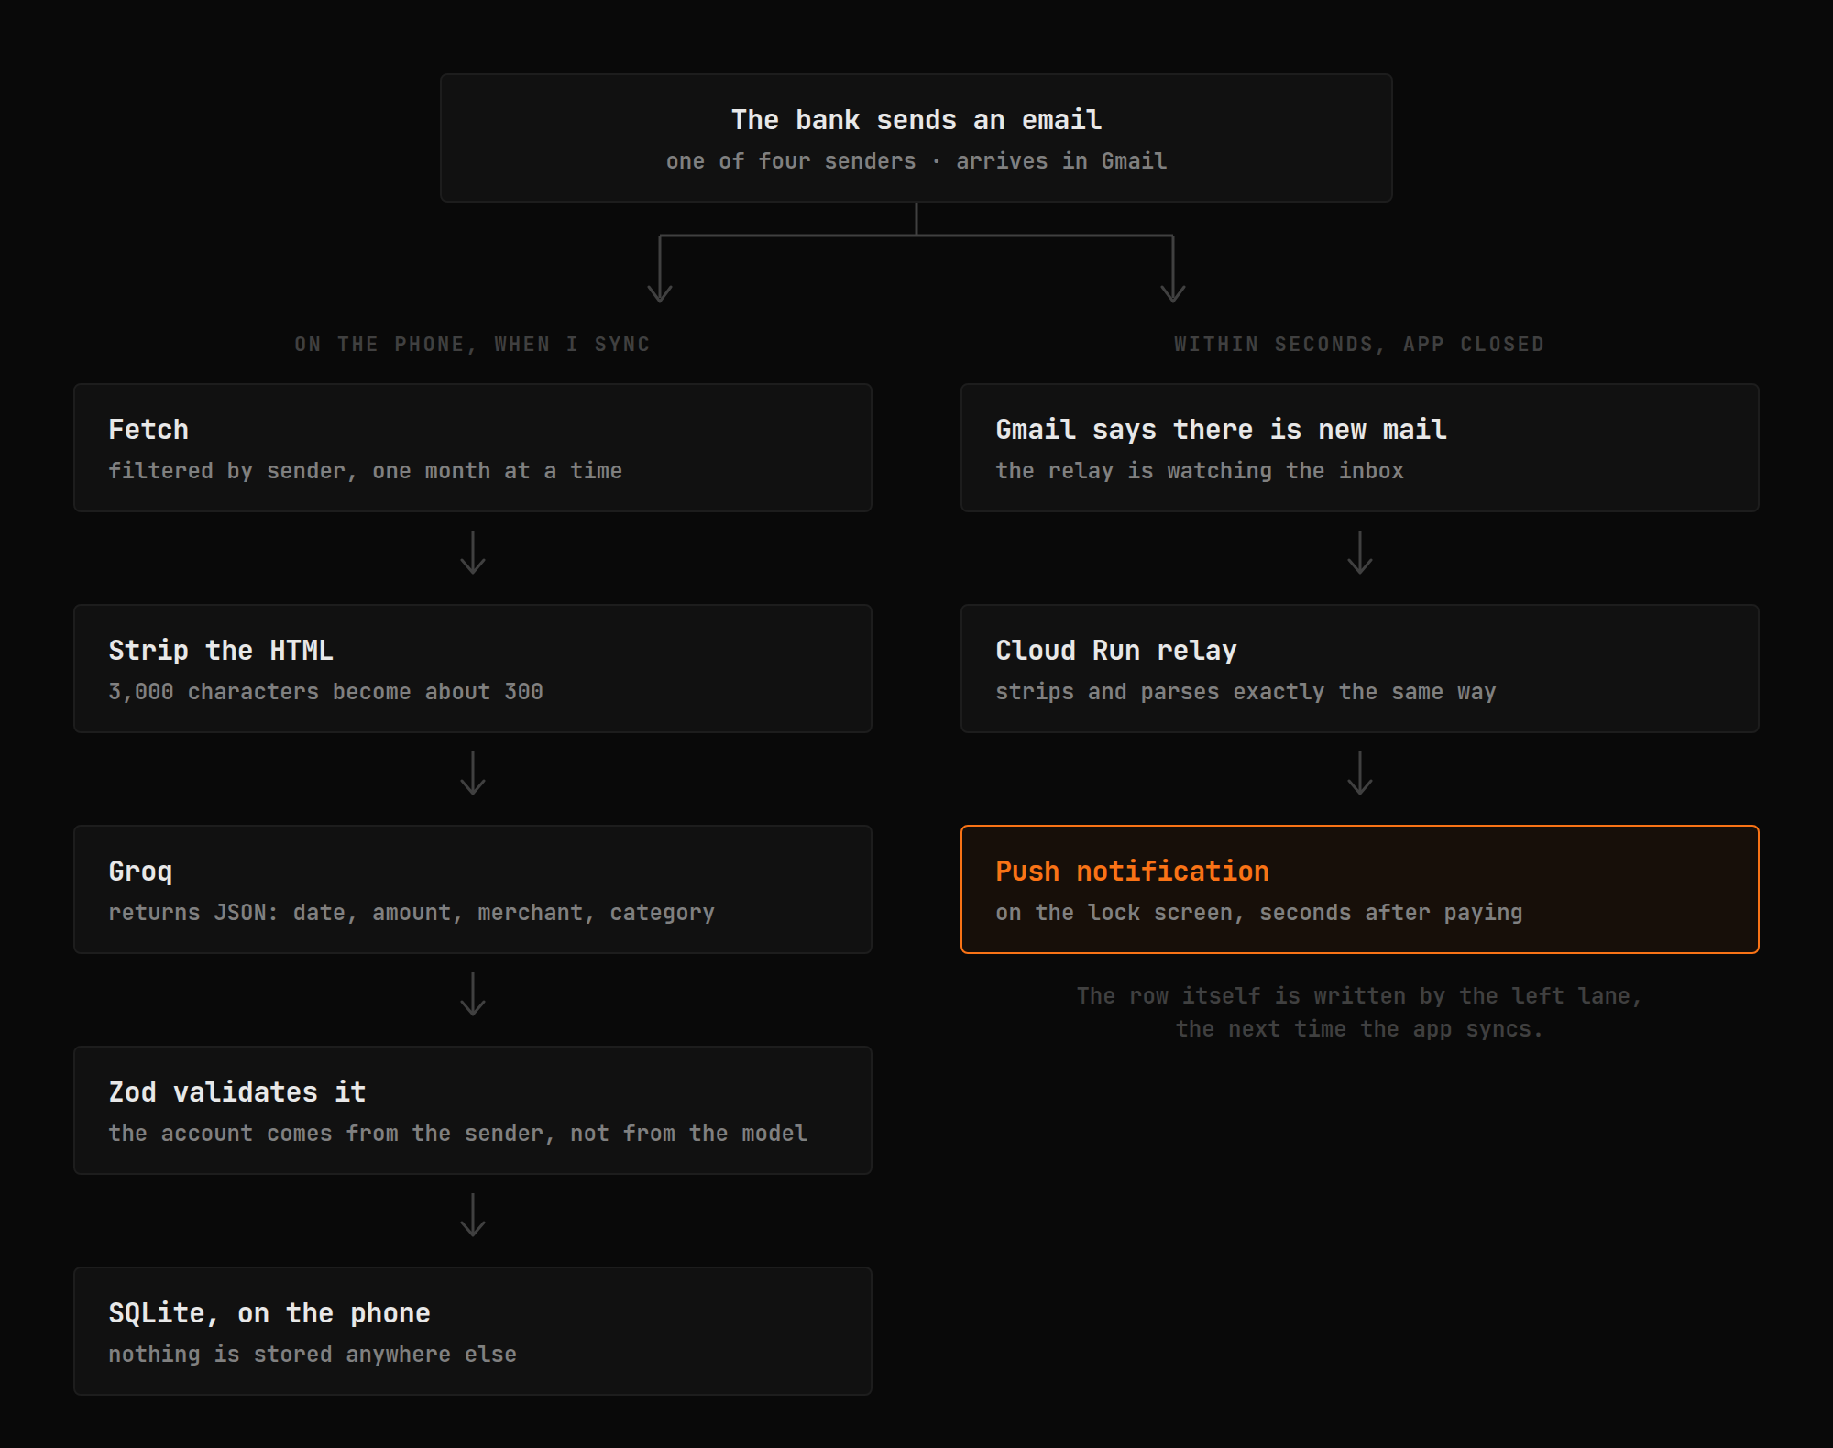Click 'the account comes from the sender' line
1833x1448 pixels.
pyautogui.click(x=458, y=1134)
